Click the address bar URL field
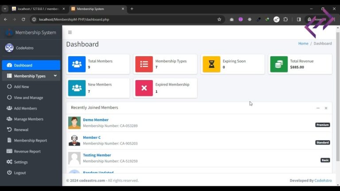 coord(127,19)
